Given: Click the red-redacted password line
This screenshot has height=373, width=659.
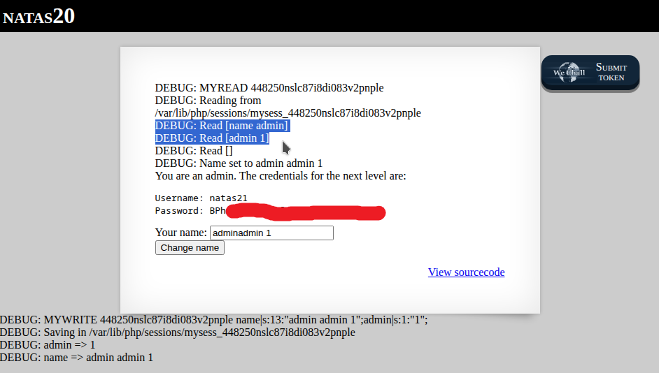Looking at the screenshot, I should [x=269, y=211].
